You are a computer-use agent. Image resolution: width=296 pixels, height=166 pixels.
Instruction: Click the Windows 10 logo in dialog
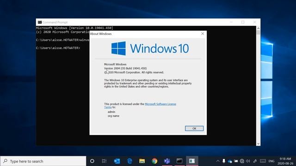[150, 48]
